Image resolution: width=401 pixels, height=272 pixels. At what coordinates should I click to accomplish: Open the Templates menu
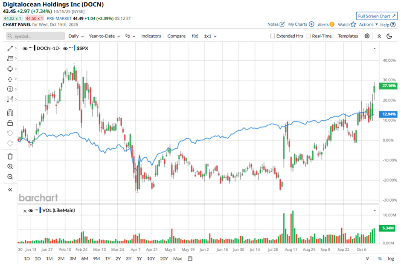[x=348, y=36]
